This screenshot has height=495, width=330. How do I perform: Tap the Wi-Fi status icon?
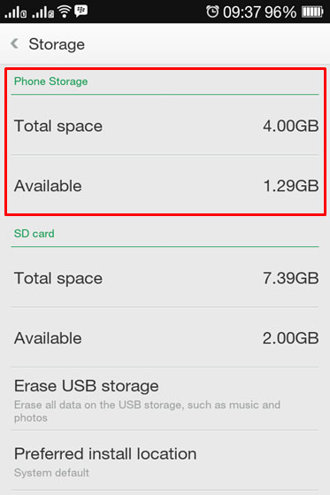coord(64,12)
